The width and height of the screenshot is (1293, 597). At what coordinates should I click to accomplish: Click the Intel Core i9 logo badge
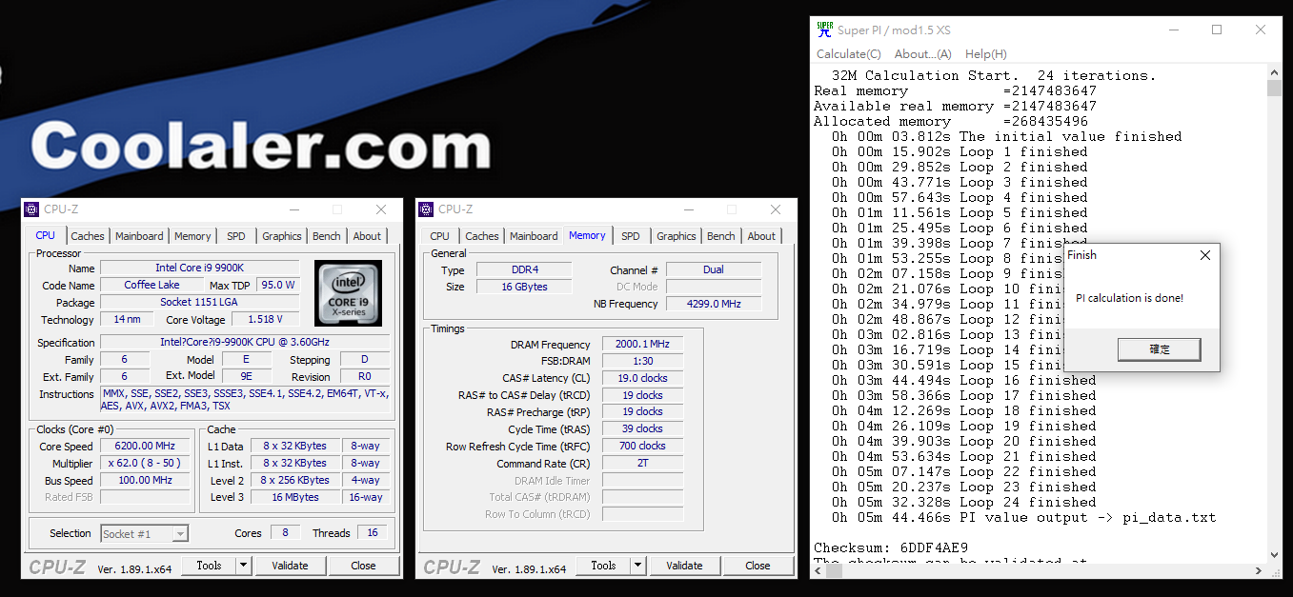348,293
